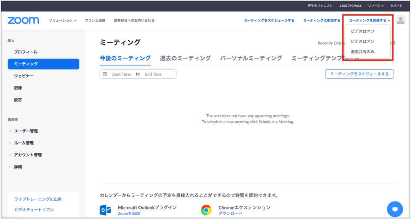
Task: Click the outlined ミーティングをスケジュールする button
Action: 359,74
